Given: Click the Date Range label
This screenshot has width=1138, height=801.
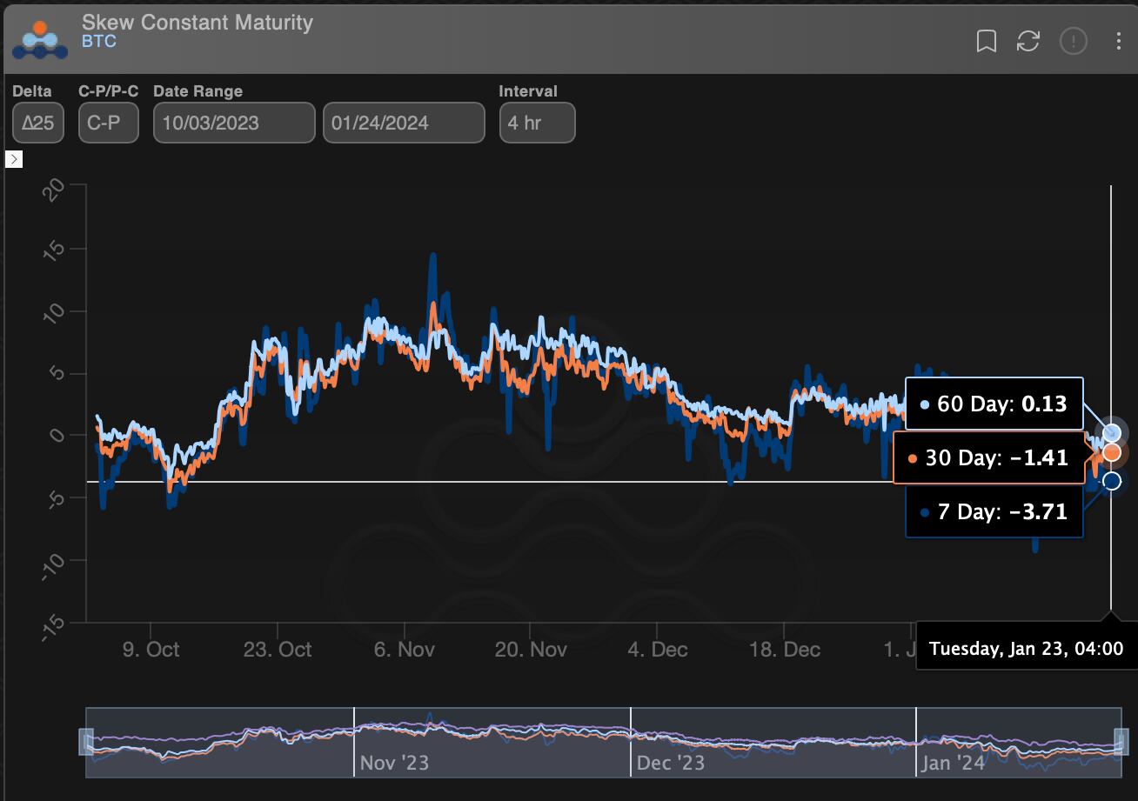Looking at the screenshot, I should coord(197,91).
